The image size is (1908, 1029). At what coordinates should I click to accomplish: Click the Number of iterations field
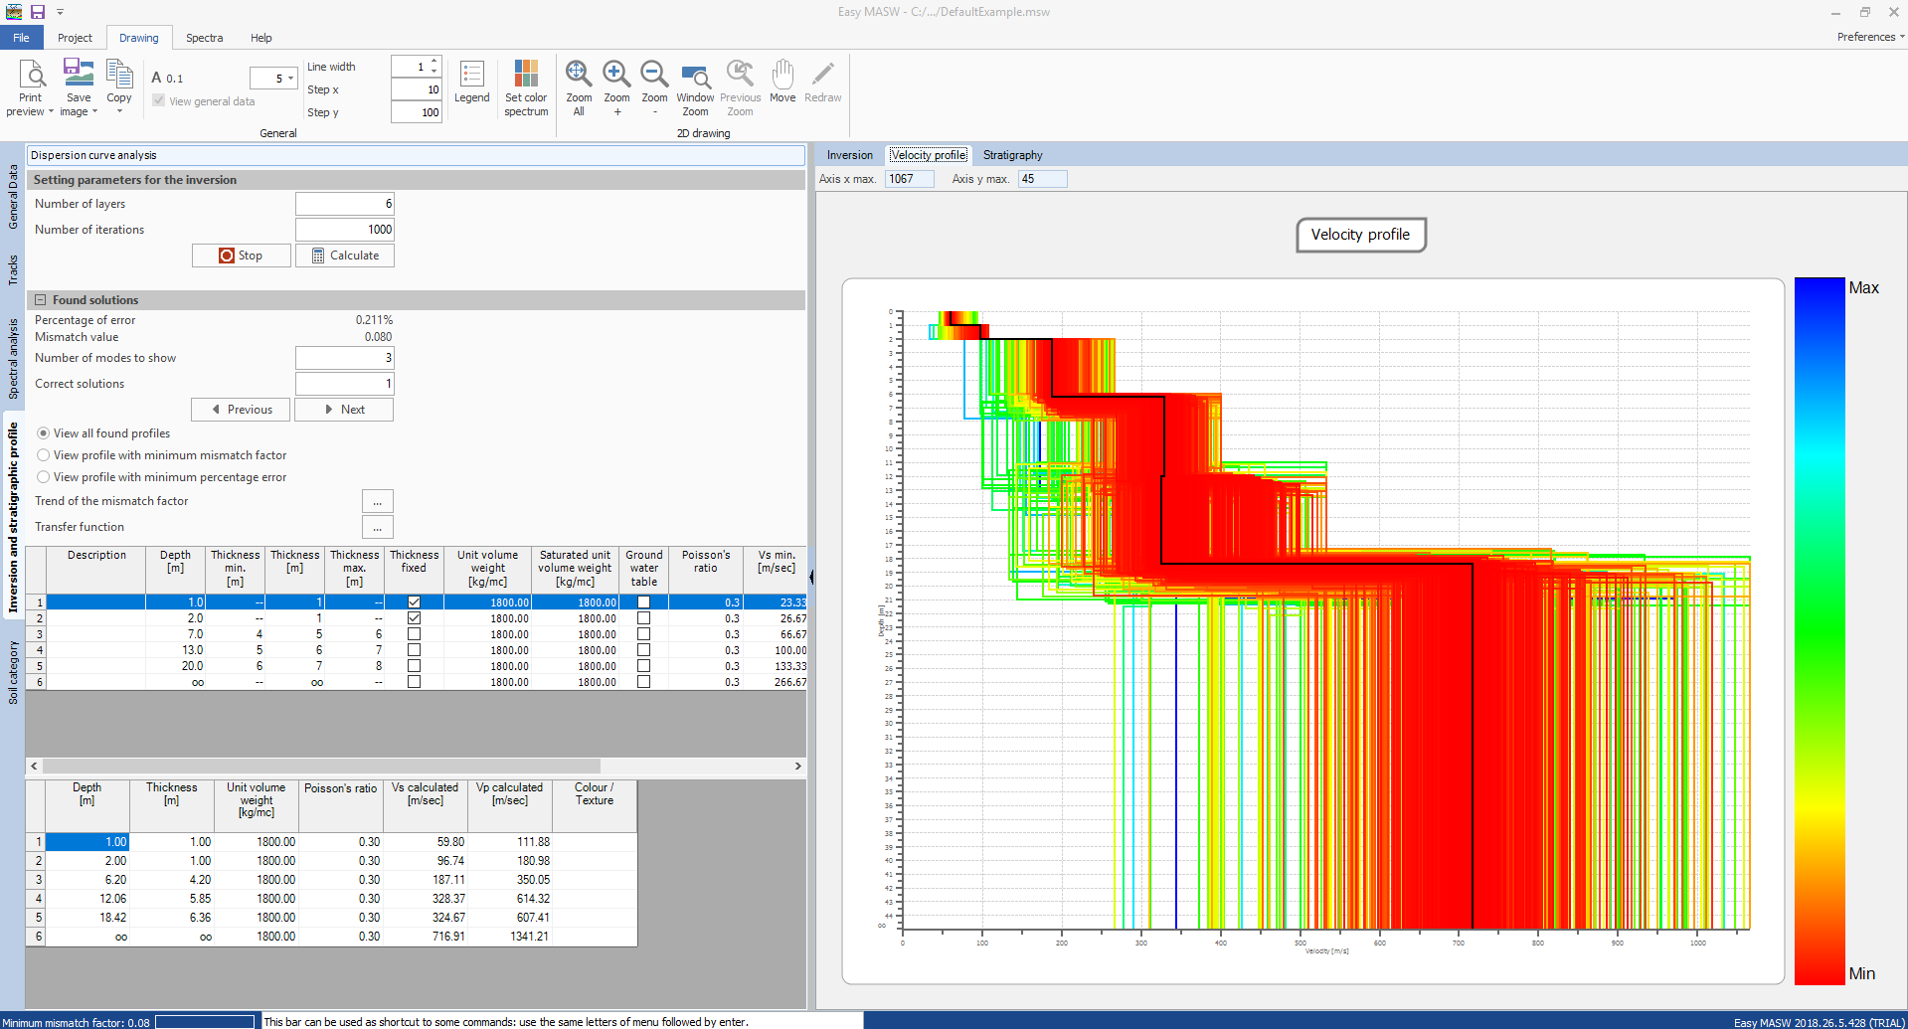[x=345, y=230]
